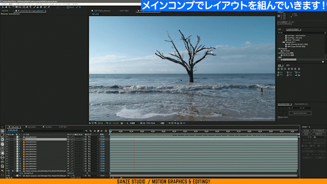Click the G script icon in left sidebar
The width and height of the screenshot is (327, 184).
click(x=3, y=144)
